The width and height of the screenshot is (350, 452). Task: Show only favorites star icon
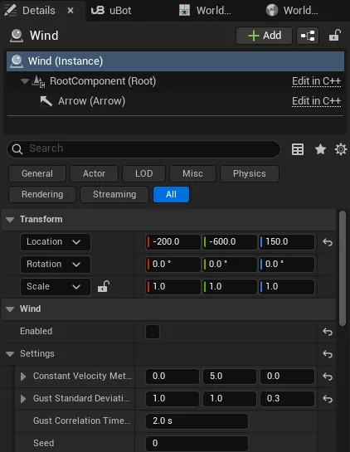320,149
